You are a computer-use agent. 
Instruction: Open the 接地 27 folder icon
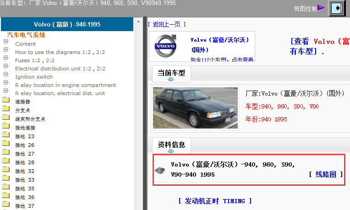click(x=6, y=152)
